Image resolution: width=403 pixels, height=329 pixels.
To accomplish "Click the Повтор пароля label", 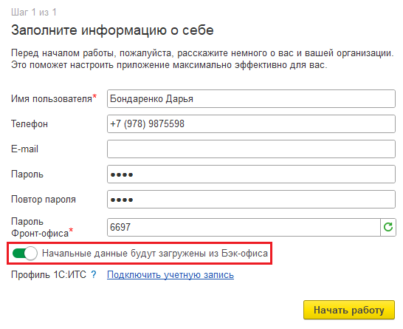I will click(x=43, y=200).
